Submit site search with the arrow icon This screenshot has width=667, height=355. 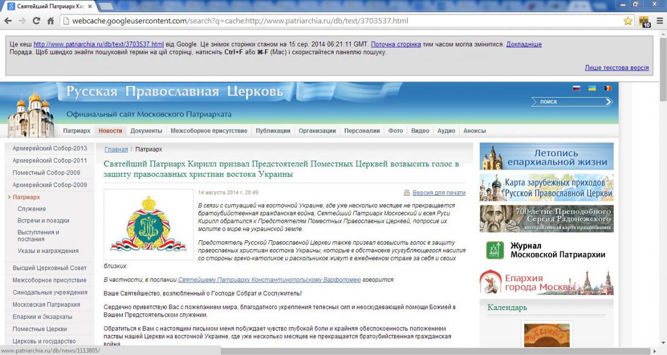[608, 102]
